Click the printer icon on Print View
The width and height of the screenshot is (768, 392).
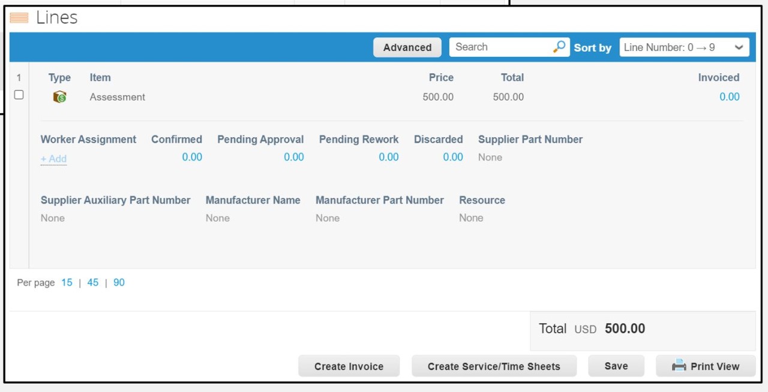click(x=679, y=366)
